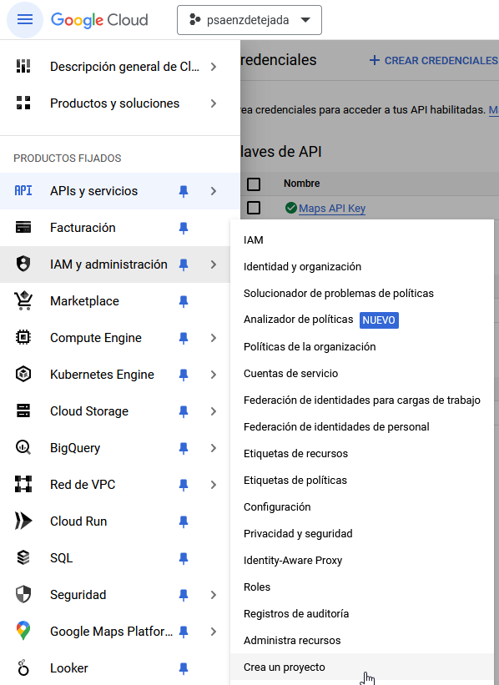Click the Google Cloud logo
This screenshot has height=685, width=499.
(99, 20)
